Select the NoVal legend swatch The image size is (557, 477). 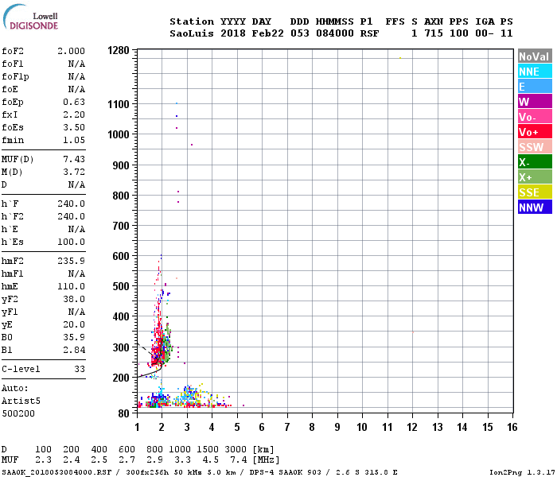(535, 56)
